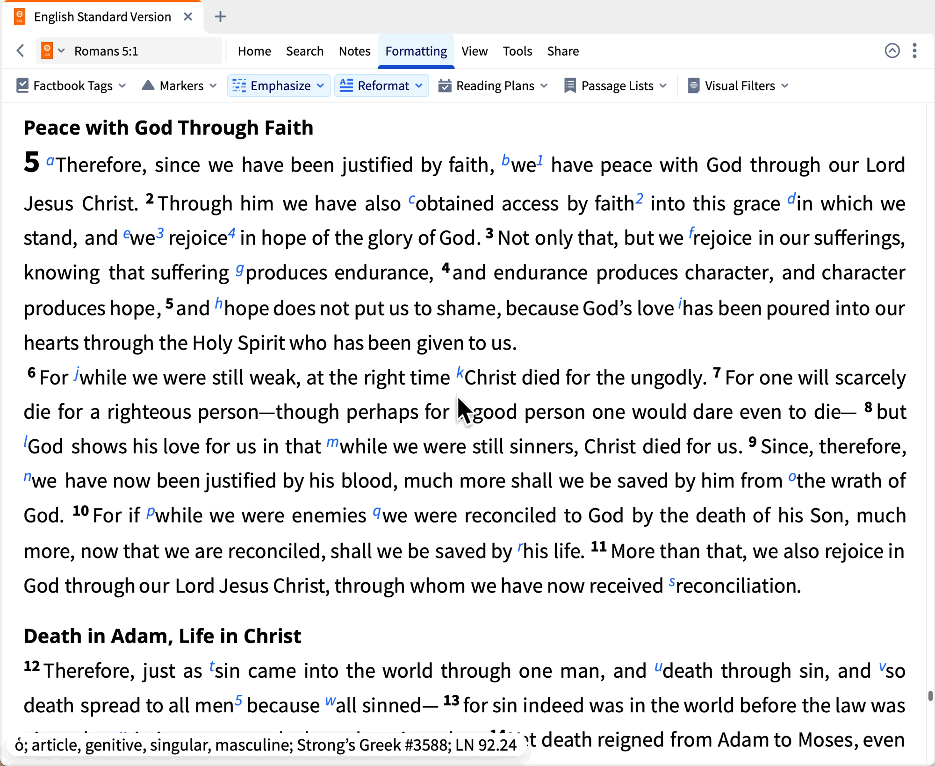Screen dimensions: 935x766
Task: Expand the Visual Filters dropdown arrow
Action: pos(785,86)
